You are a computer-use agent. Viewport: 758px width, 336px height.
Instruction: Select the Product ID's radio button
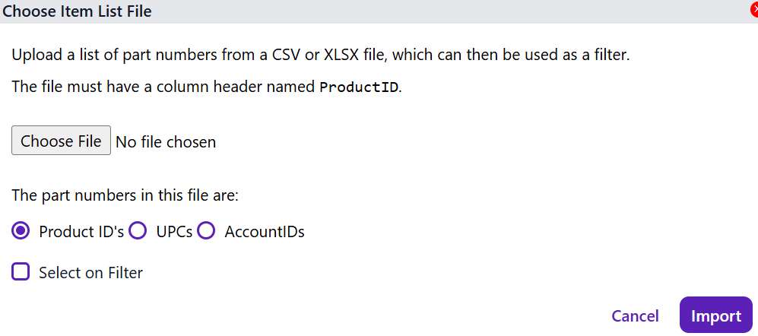(21, 231)
